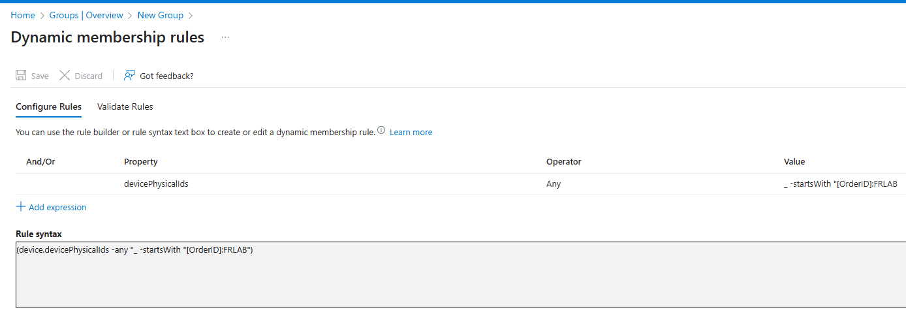Click the Discard X icon
The height and width of the screenshot is (333, 906).
(65, 76)
